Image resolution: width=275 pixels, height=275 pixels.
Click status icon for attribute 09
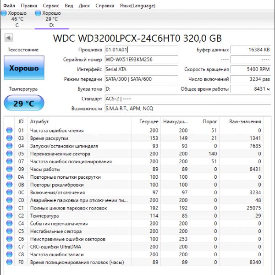coord(9,169)
